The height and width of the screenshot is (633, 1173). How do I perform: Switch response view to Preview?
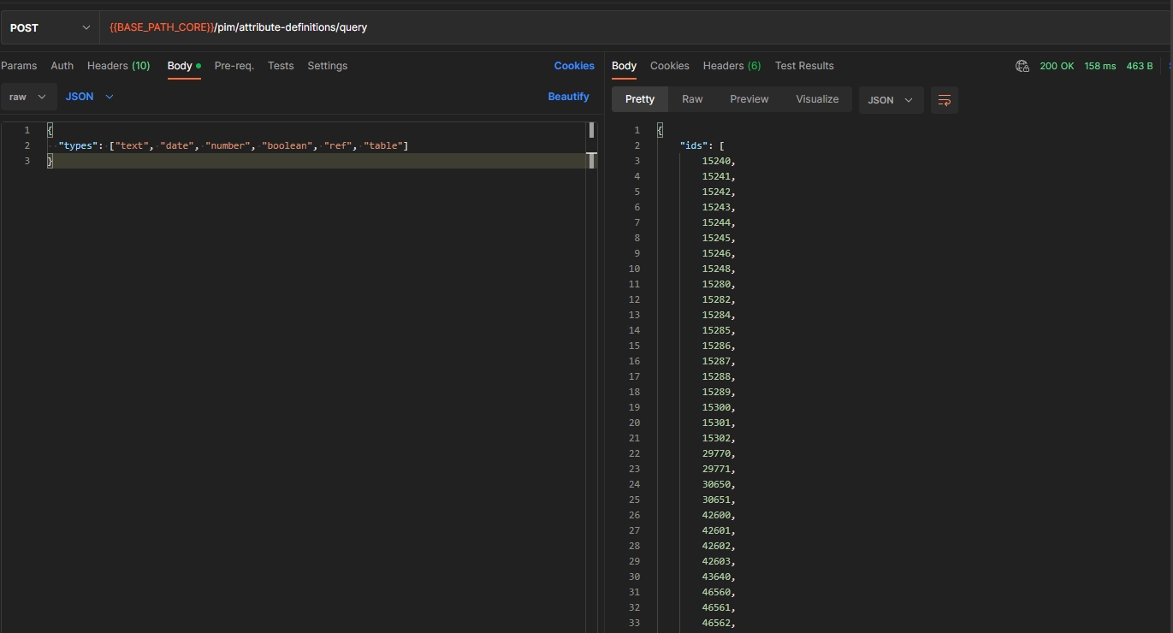point(749,99)
